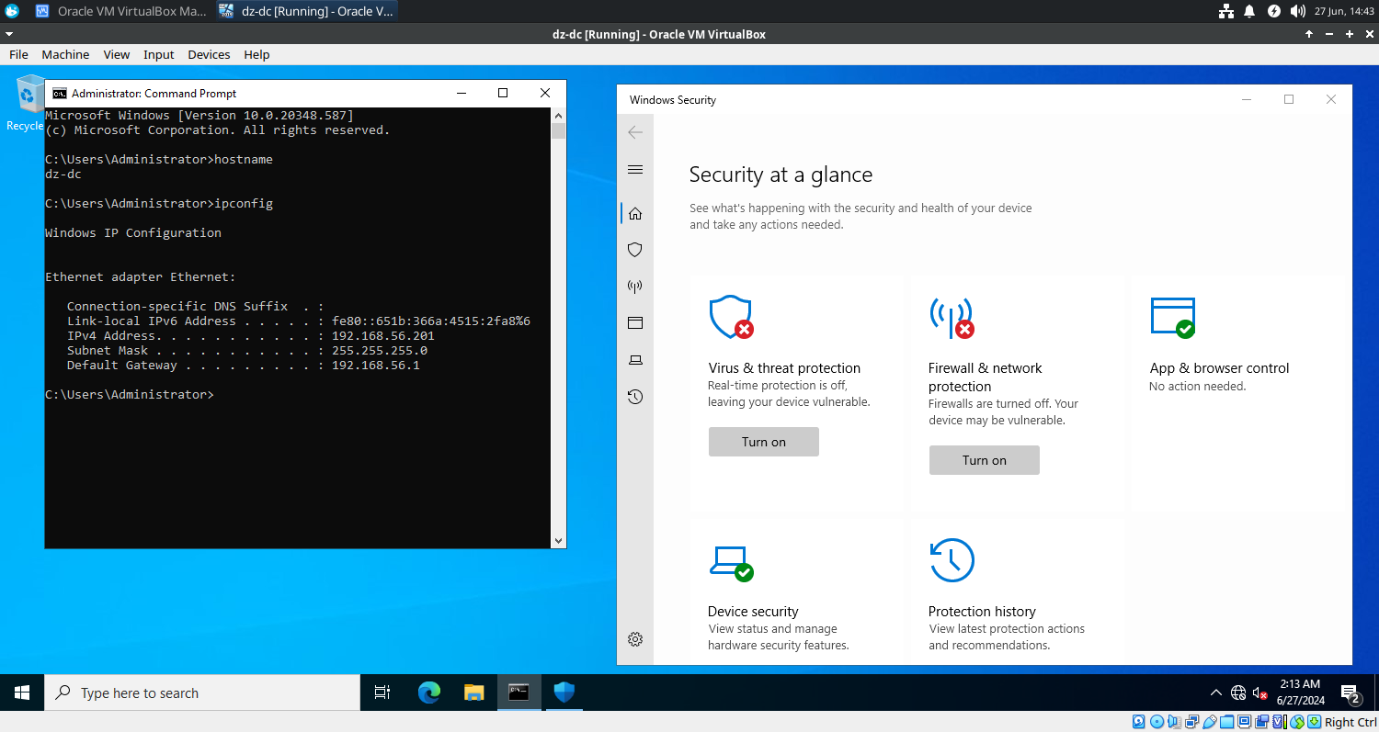Open the Home icon in Windows Security sidebar
The height and width of the screenshot is (732, 1379).
(634, 214)
